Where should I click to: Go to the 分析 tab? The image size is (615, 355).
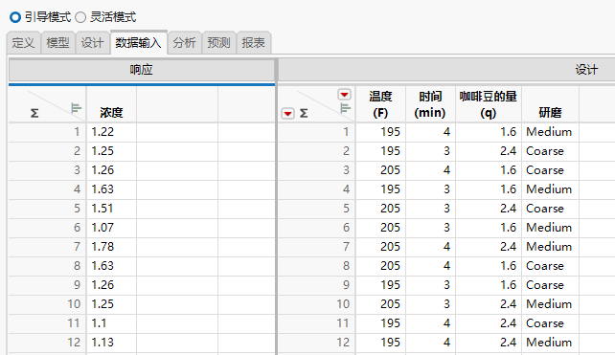[184, 43]
